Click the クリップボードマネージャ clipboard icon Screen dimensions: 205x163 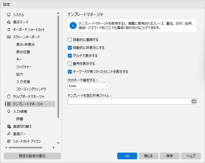pyautogui.click(x=9, y=97)
